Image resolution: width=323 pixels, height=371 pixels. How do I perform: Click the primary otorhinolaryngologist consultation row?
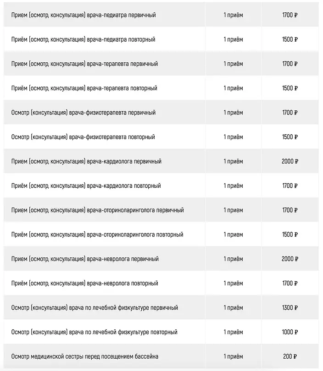click(161, 210)
